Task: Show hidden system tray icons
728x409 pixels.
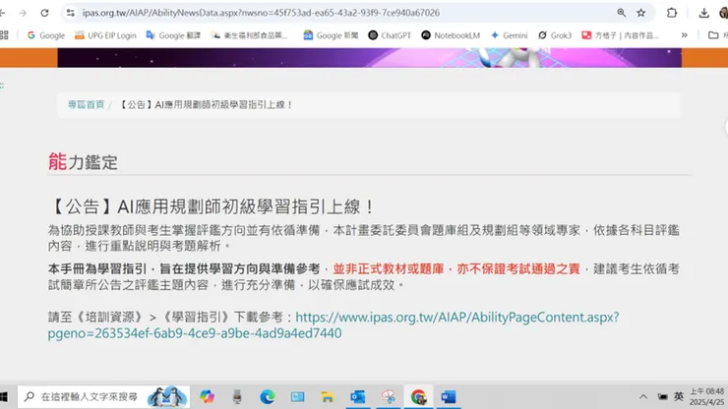Action: pos(643,397)
